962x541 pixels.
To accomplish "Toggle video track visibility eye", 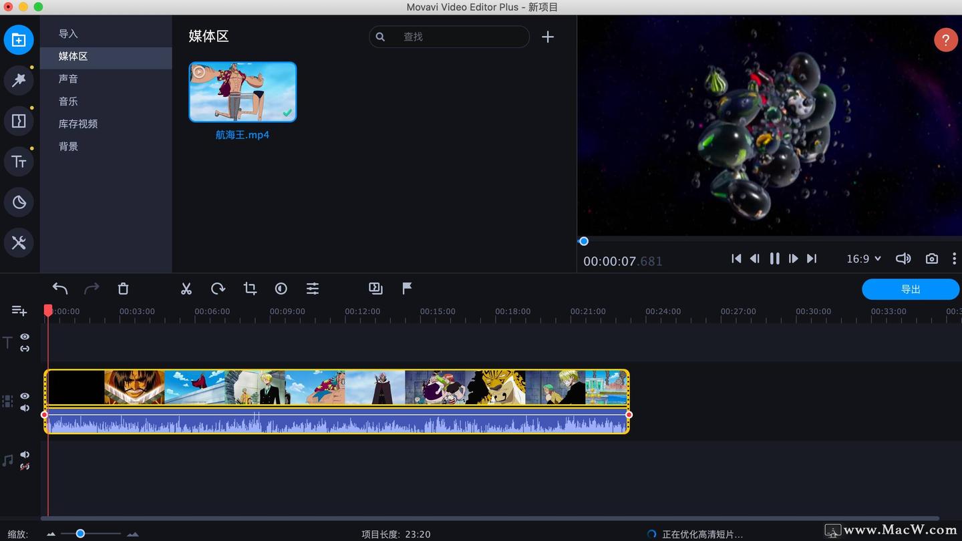I will [25, 396].
